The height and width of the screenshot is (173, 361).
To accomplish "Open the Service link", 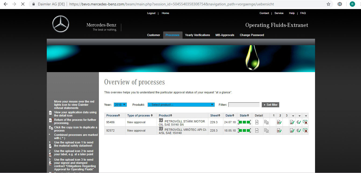I will pyautogui.click(x=279, y=13).
